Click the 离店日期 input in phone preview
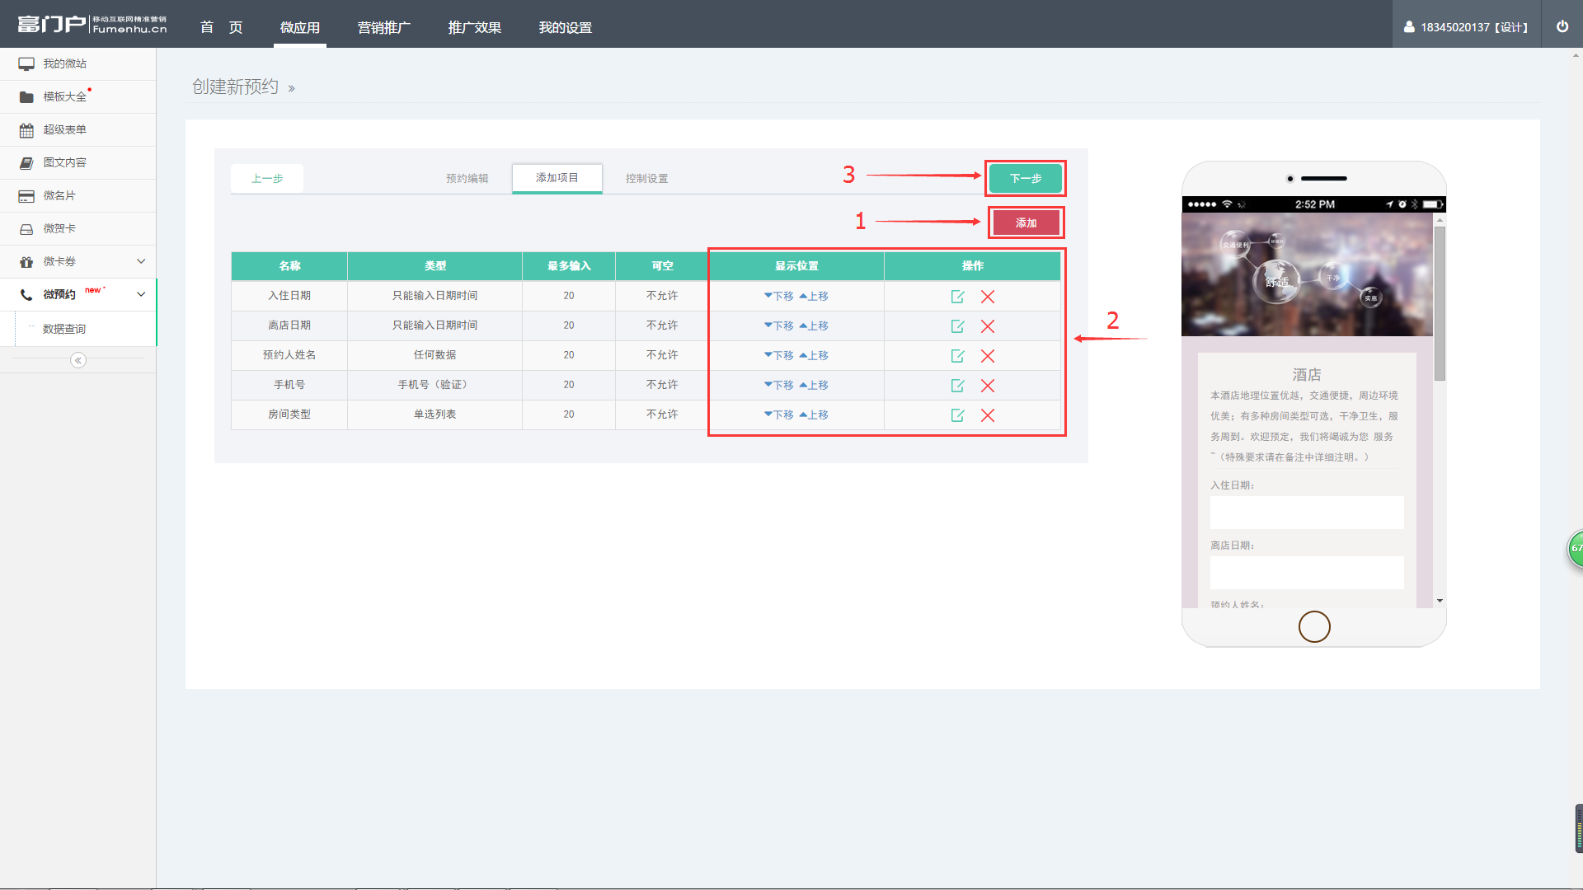This screenshot has height=890, width=1583. click(x=1307, y=573)
